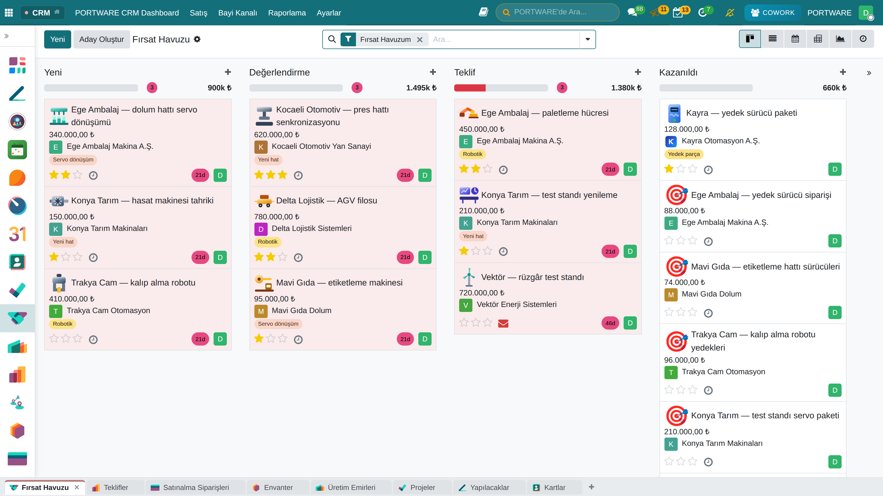Image resolution: width=883 pixels, height=496 pixels.
Task: Switch to Pivot table view
Action: (818, 39)
